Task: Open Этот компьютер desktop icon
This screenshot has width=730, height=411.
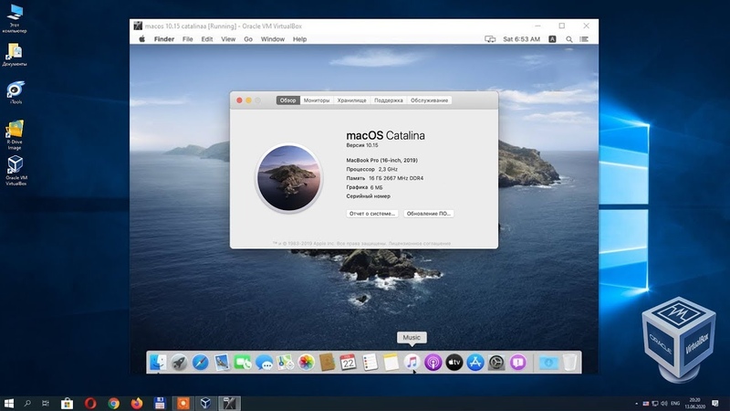Action: (15, 18)
